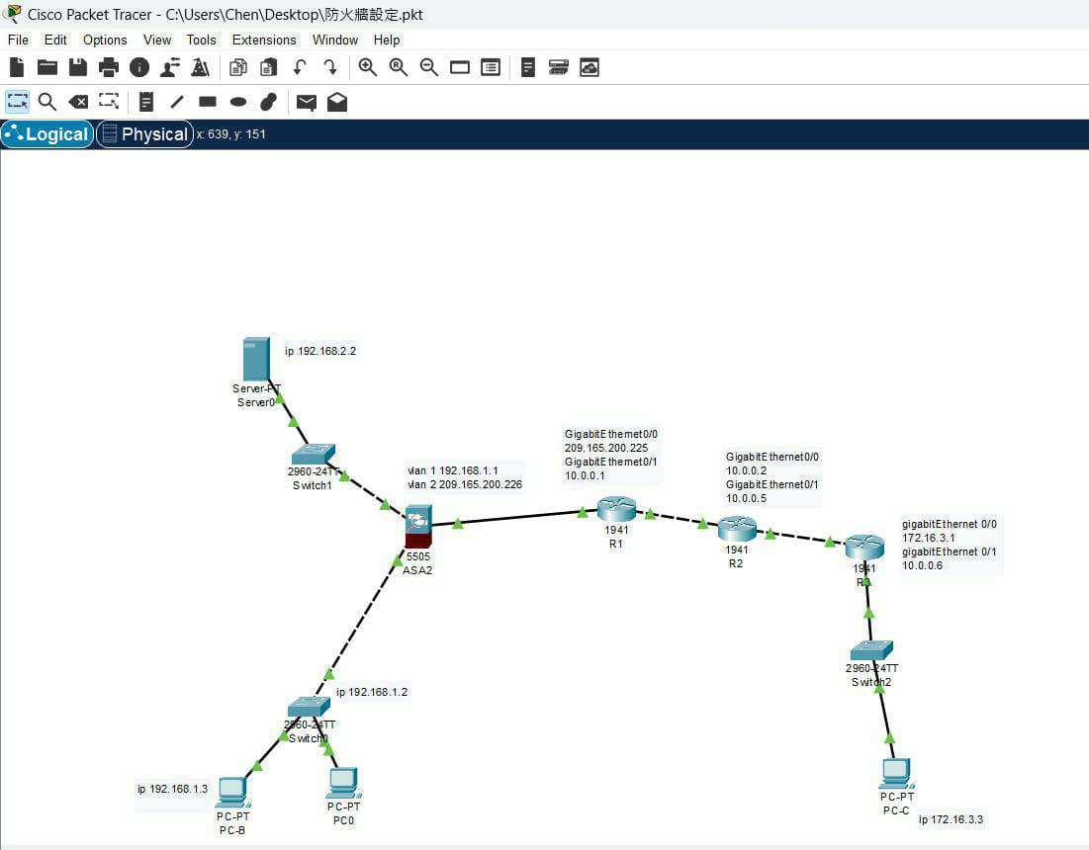Select the Server0 device
Image resolution: width=1089 pixels, height=850 pixels.
tap(256, 360)
